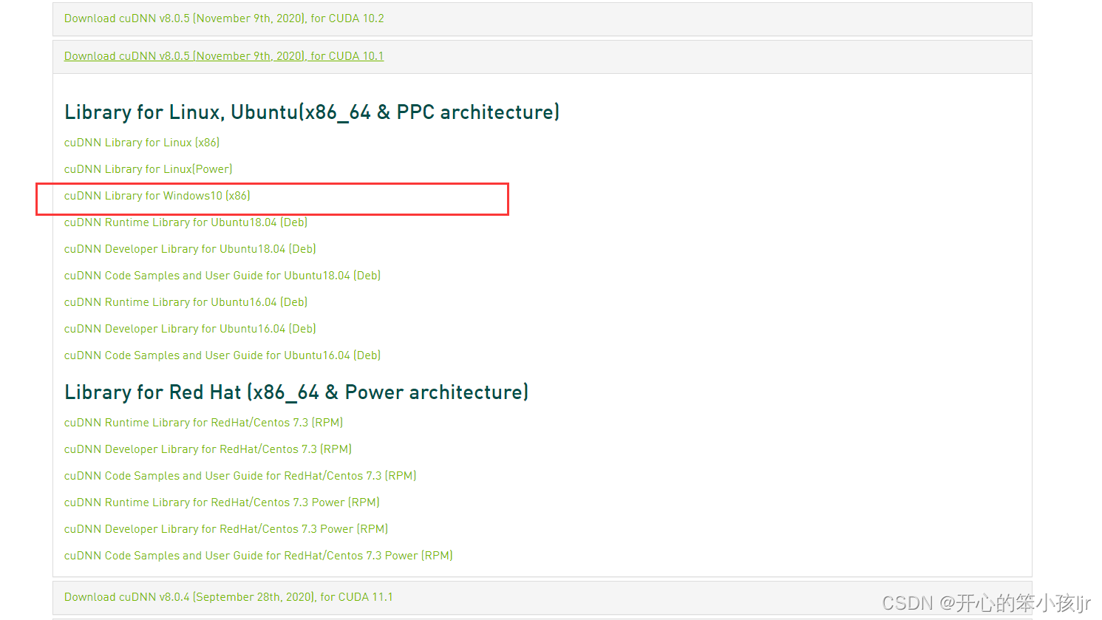Viewport: 1102px width, 620px height.
Task: Open Code Samples and User Guide Ubuntu18.04
Action: [x=222, y=276]
